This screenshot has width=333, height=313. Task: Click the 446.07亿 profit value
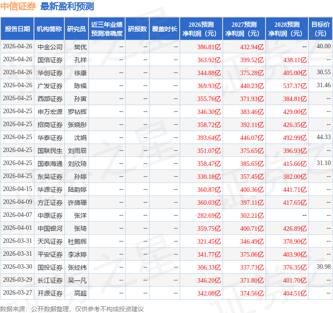[x=252, y=138]
